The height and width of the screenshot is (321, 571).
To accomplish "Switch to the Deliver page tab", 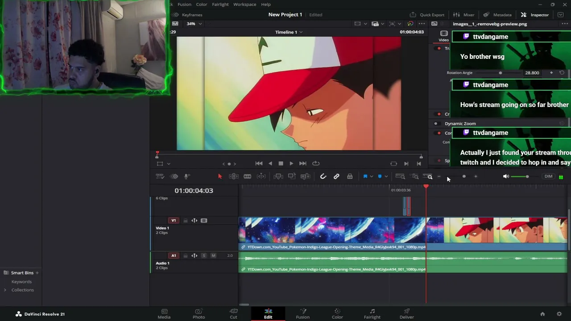I will [406, 313].
